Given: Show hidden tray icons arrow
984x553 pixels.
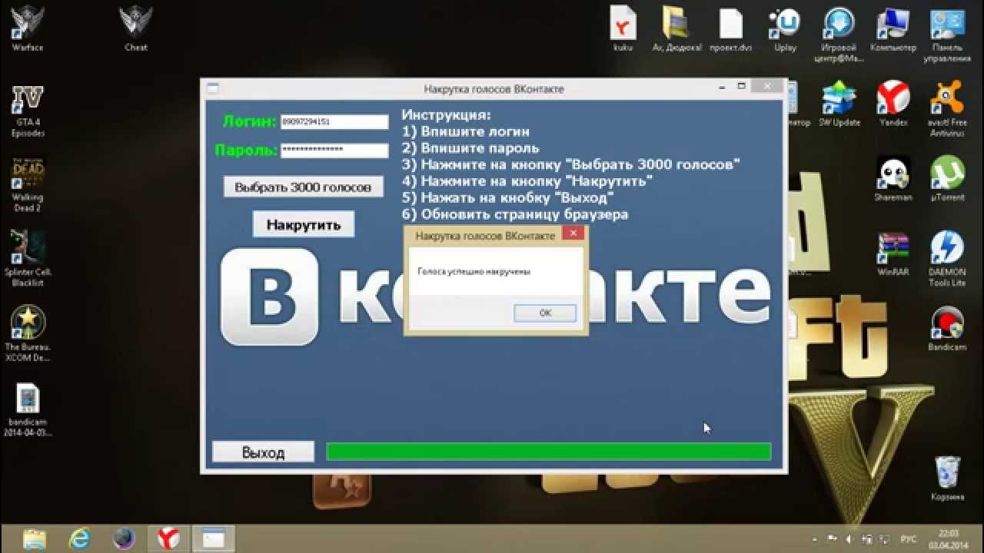Looking at the screenshot, I should point(815,538).
